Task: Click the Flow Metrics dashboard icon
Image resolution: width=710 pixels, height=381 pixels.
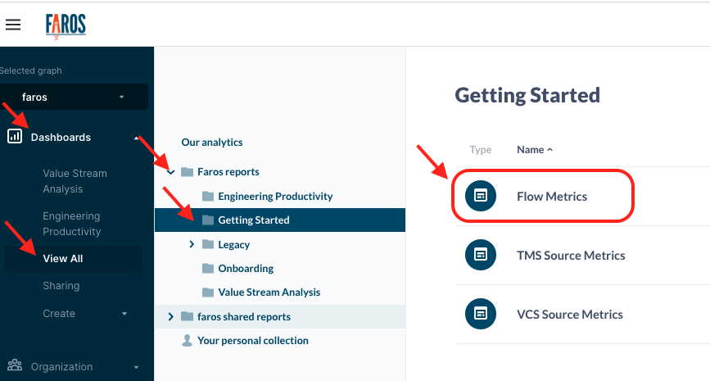Action: (x=481, y=196)
